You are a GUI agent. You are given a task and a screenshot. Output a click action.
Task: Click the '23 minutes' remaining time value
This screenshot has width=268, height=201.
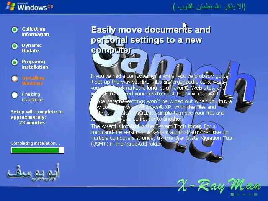[x=32, y=123]
